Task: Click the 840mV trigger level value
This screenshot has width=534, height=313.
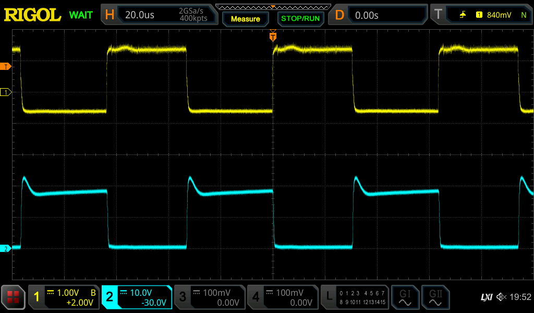Action: pos(499,15)
